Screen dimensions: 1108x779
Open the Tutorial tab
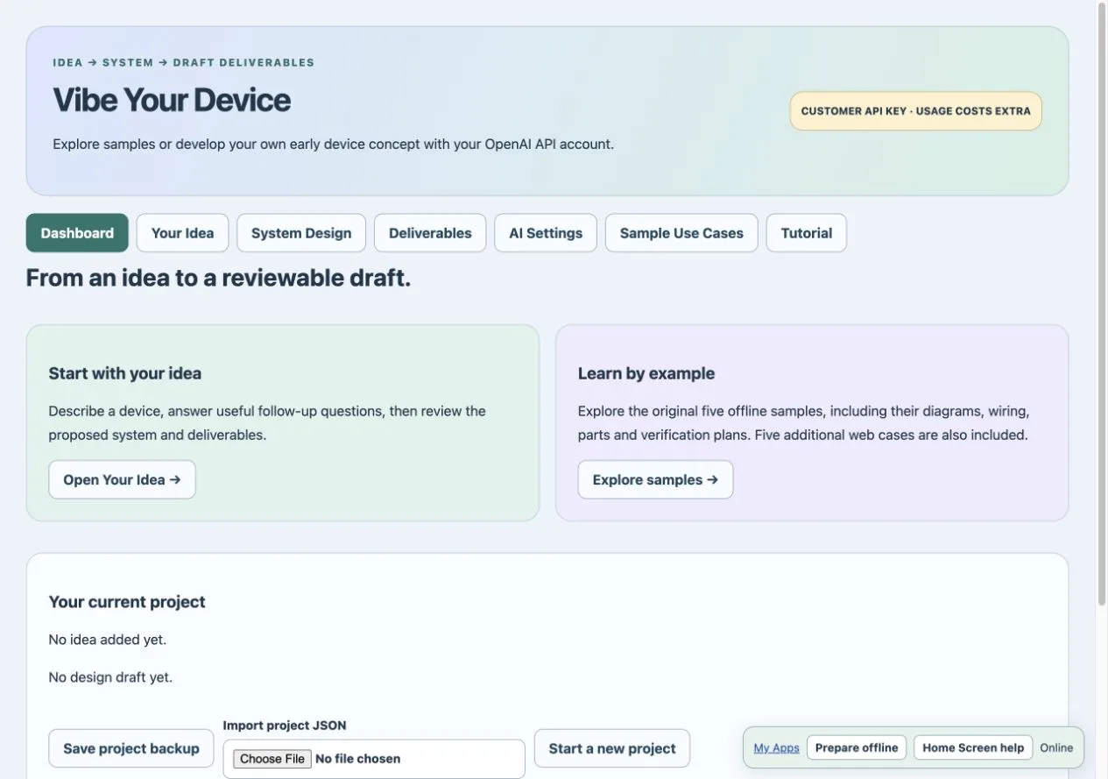(x=807, y=233)
